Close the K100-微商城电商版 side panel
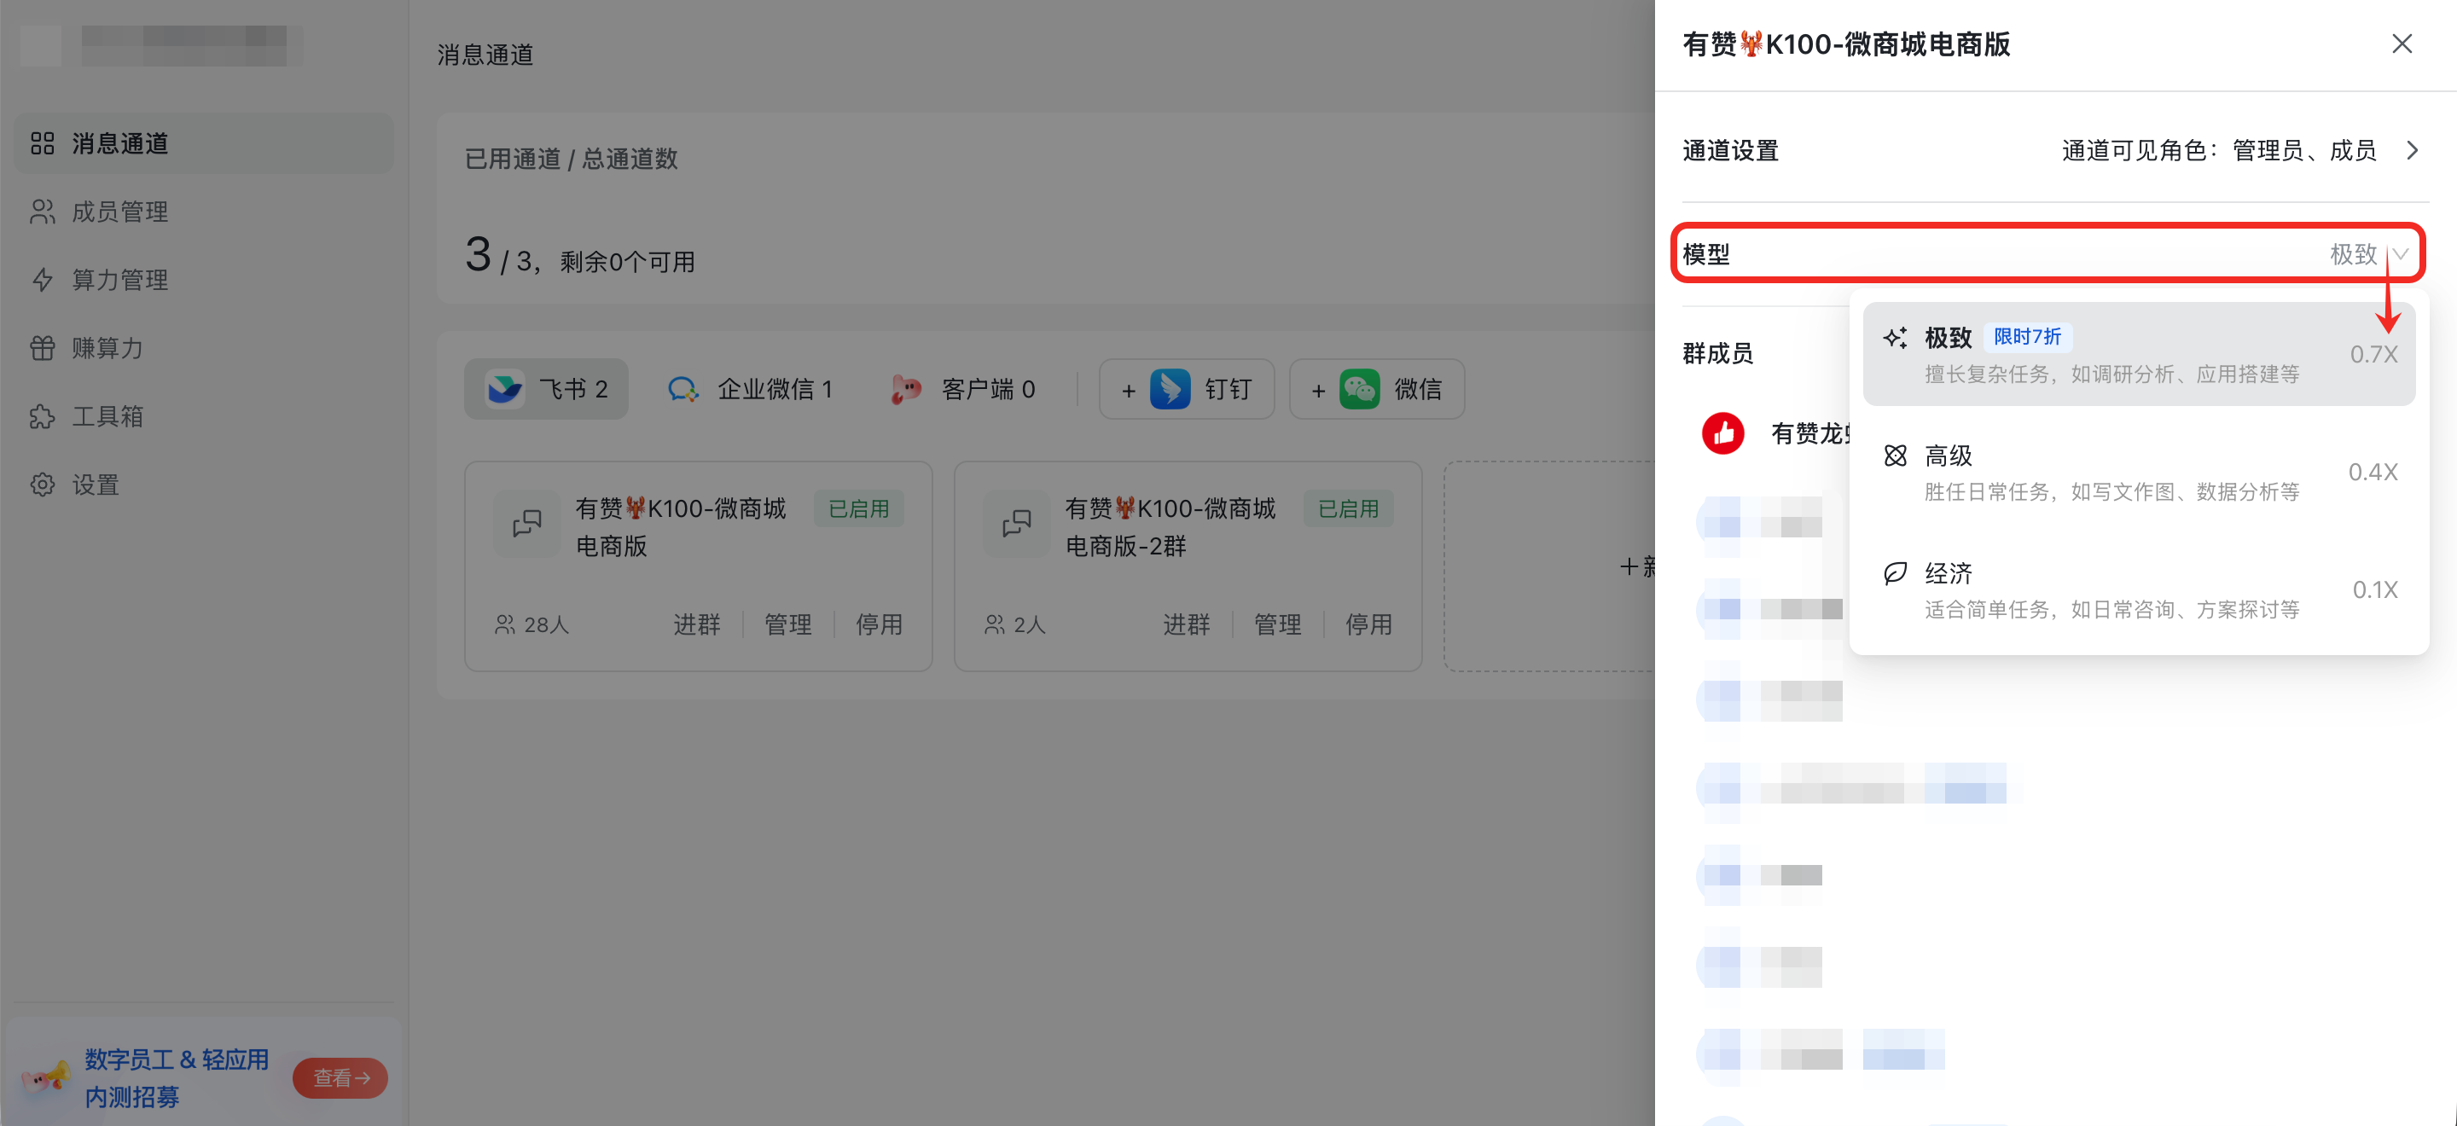The image size is (2457, 1126). pyautogui.click(x=2402, y=44)
